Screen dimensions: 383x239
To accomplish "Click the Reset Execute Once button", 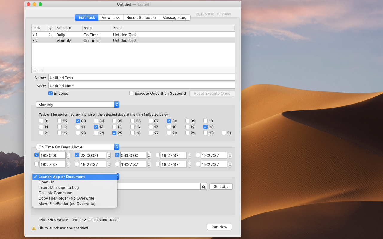I will [x=212, y=93].
